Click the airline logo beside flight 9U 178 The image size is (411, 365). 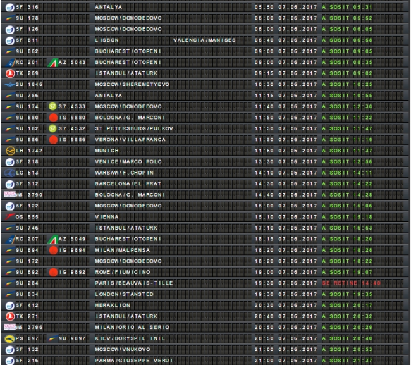(9, 18)
